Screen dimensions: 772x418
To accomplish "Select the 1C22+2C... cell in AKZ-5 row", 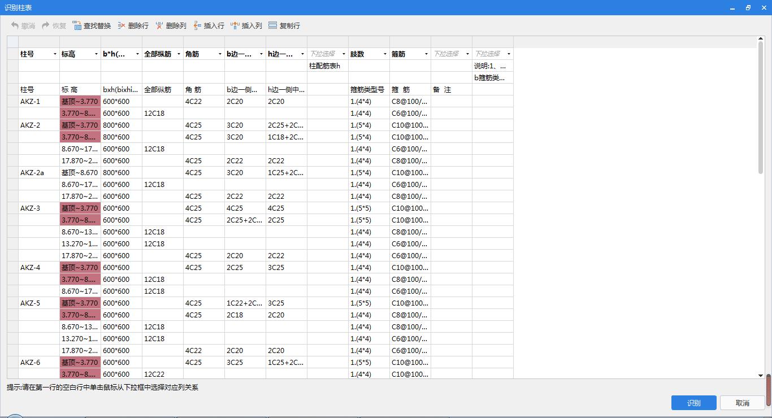I will click(245, 303).
